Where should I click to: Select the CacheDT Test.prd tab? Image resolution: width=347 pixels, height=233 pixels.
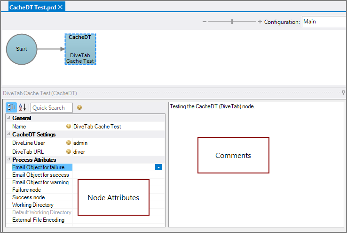pyautogui.click(x=32, y=8)
